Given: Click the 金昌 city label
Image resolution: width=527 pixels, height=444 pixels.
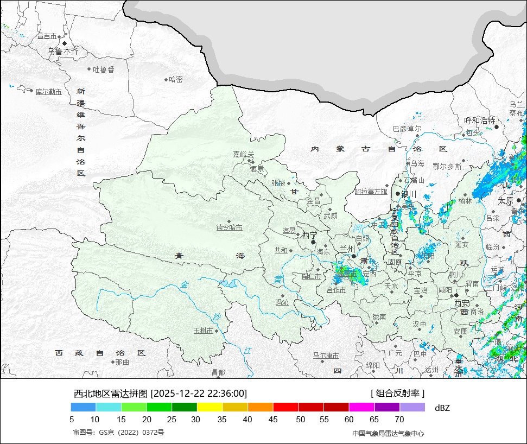Looking at the screenshot, I should pos(314,201).
